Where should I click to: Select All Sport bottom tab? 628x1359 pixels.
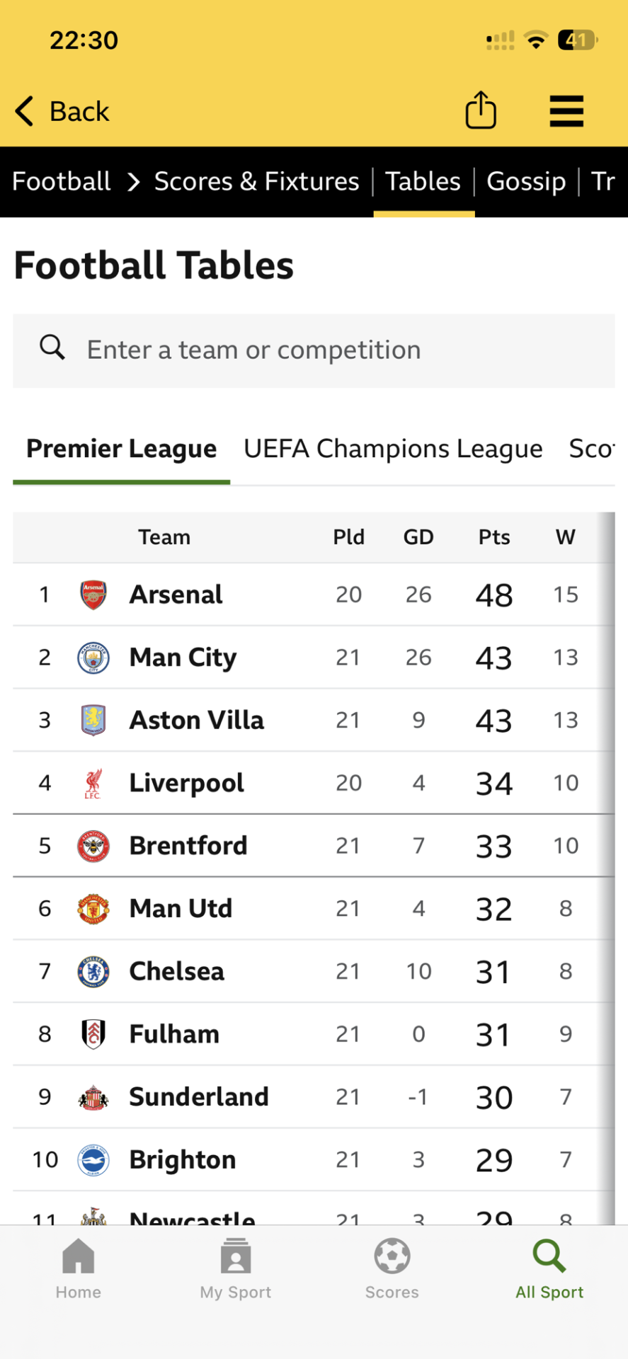pyautogui.click(x=549, y=1268)
